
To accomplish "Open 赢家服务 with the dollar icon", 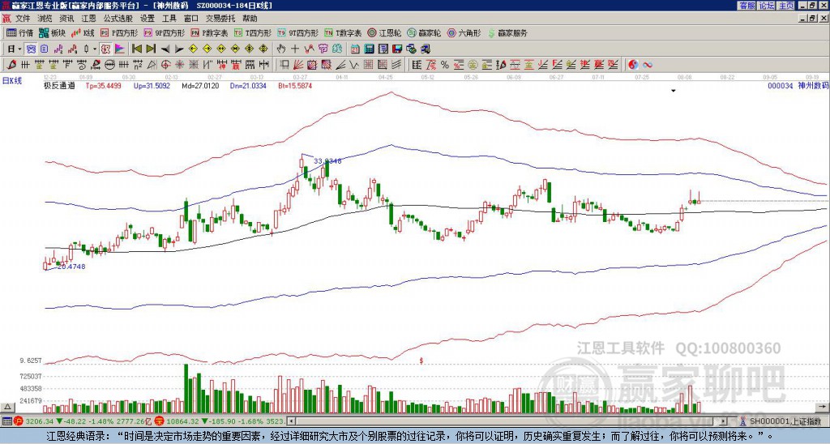I will (507, 32).
